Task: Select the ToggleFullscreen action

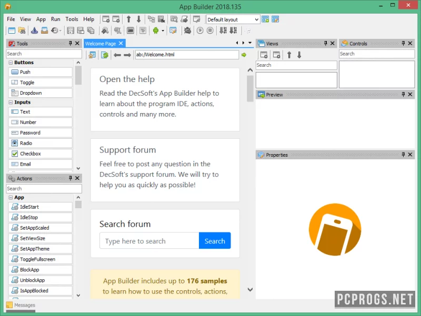Action: pyautogui.click(x=41, y=259)
